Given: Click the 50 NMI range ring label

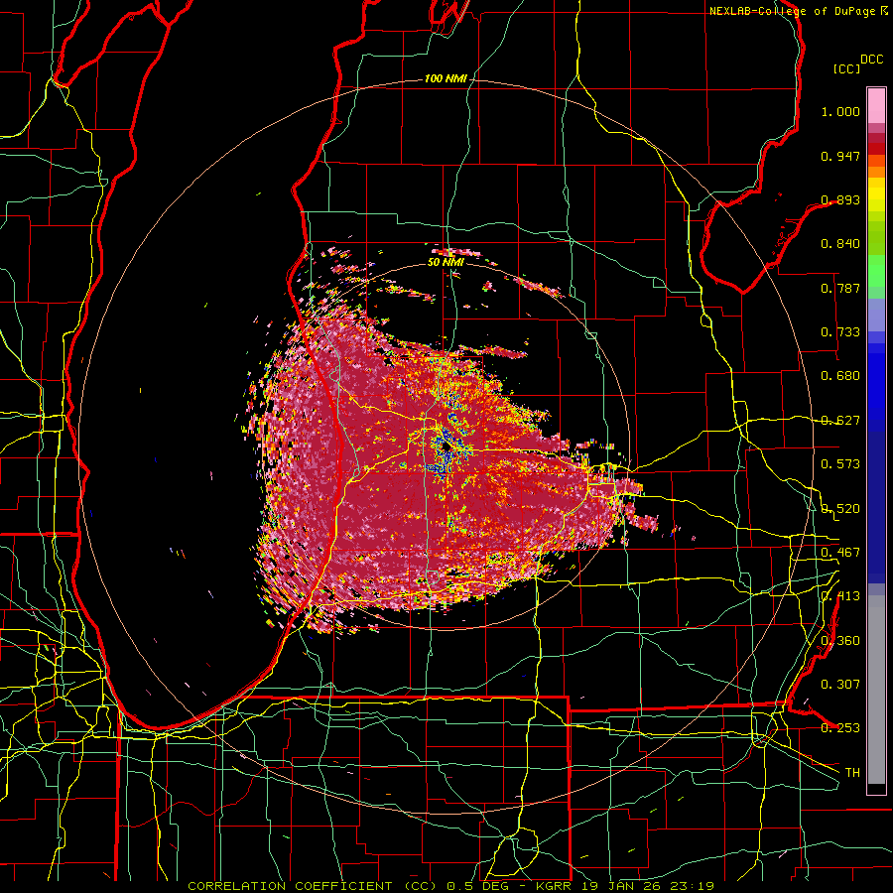Looking at the screenshot, I should [446, 262].
